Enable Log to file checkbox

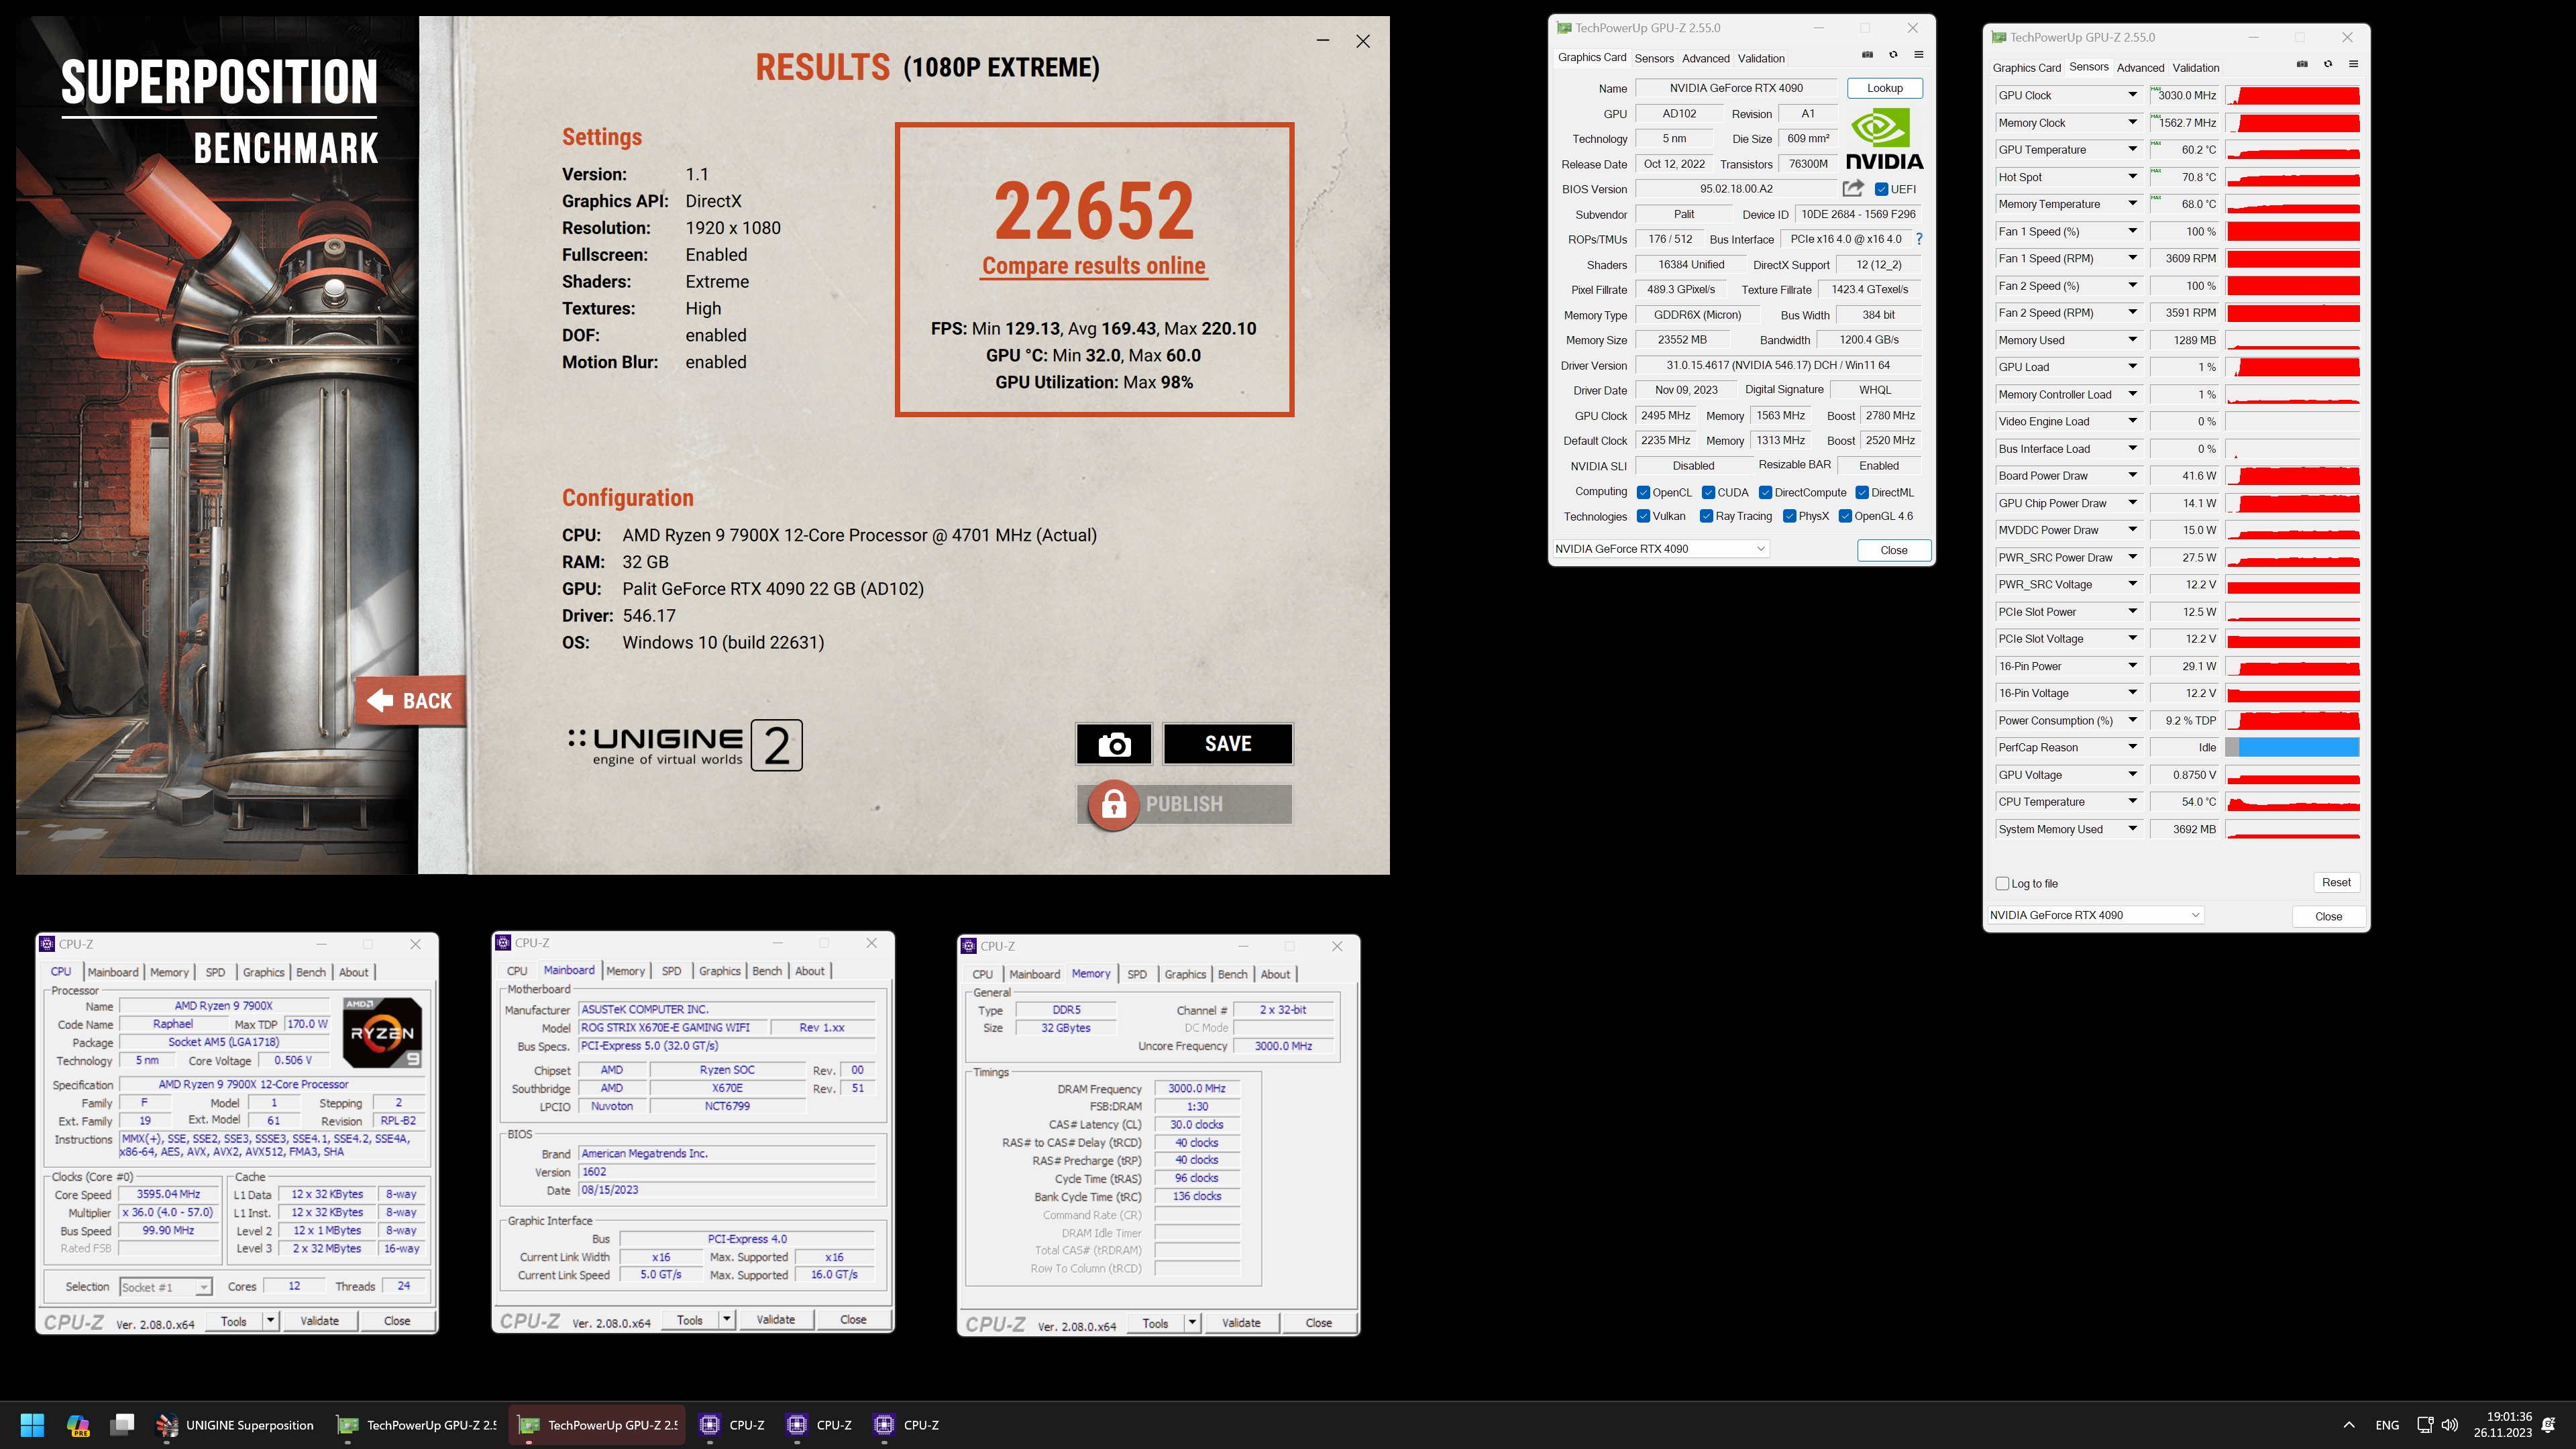pos(2002,883)
